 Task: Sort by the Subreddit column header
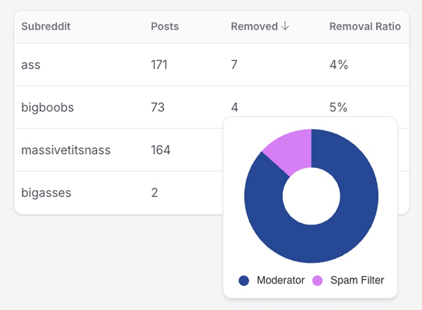tap(46, 26)
